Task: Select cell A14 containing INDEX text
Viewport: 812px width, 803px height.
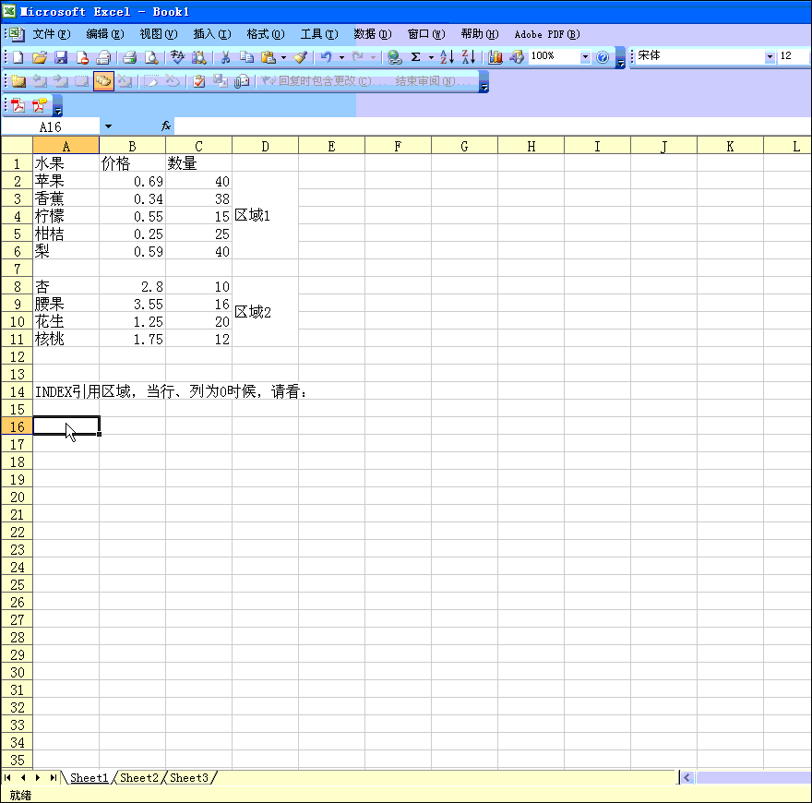Action: coord(66,391)
